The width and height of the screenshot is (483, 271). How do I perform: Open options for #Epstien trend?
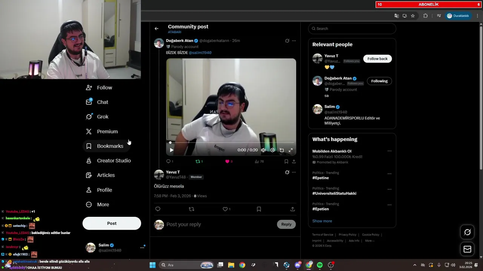click(x=389, y=204)
